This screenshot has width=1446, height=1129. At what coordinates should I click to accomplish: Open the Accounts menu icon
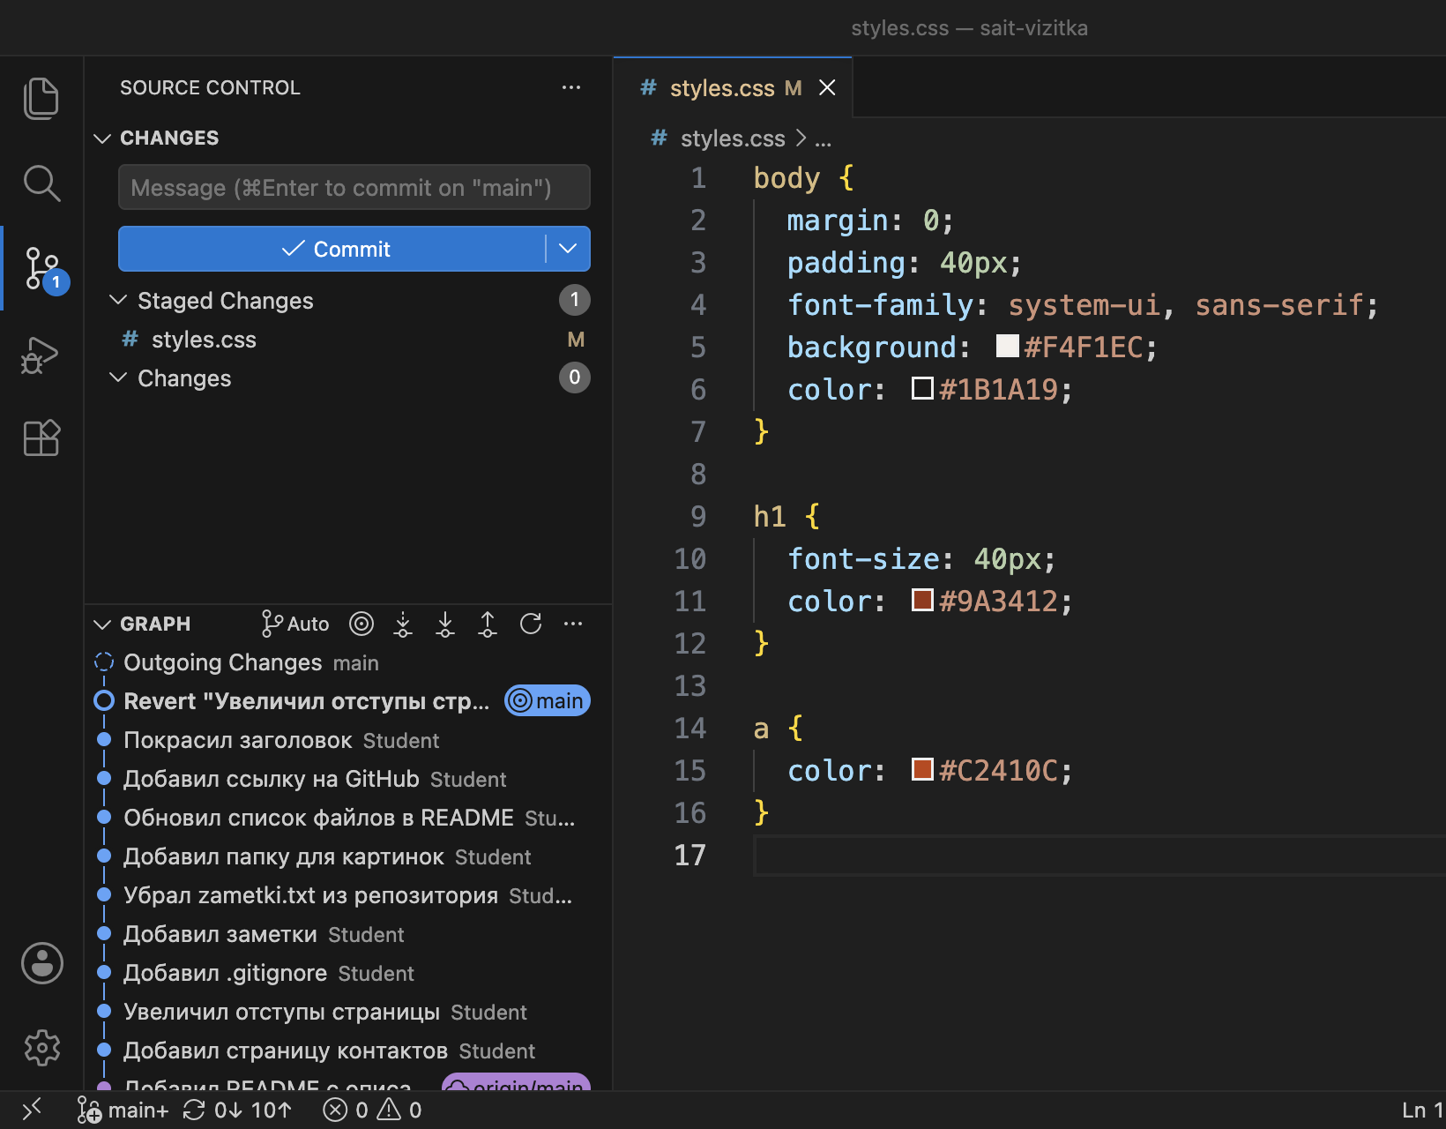tap(41, 963)
